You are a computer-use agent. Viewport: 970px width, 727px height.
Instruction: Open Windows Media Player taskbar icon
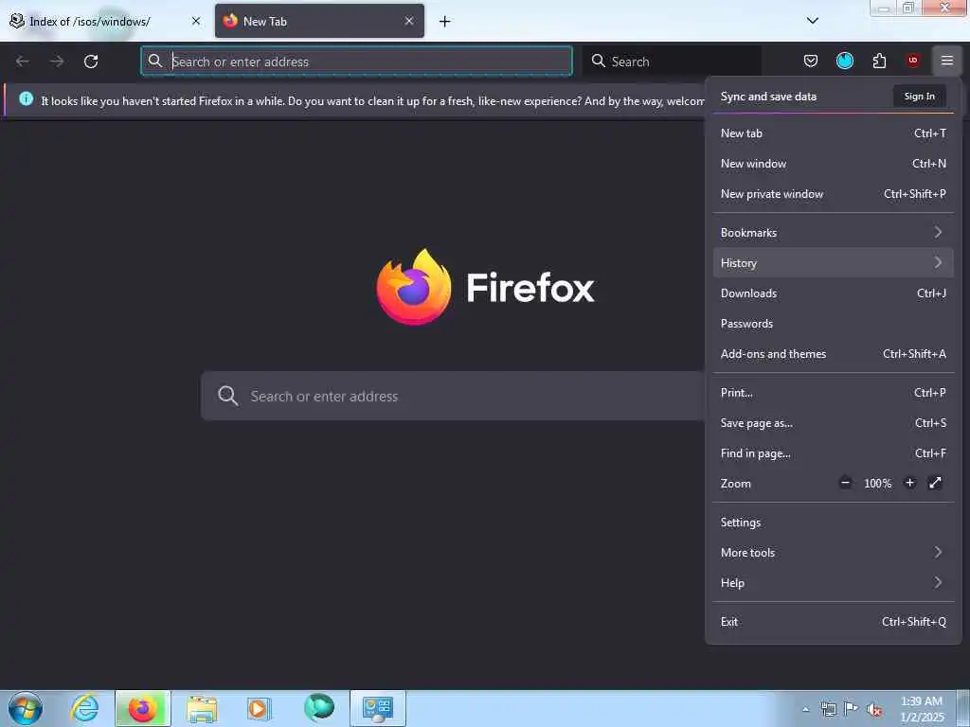(x=260, y=708)
